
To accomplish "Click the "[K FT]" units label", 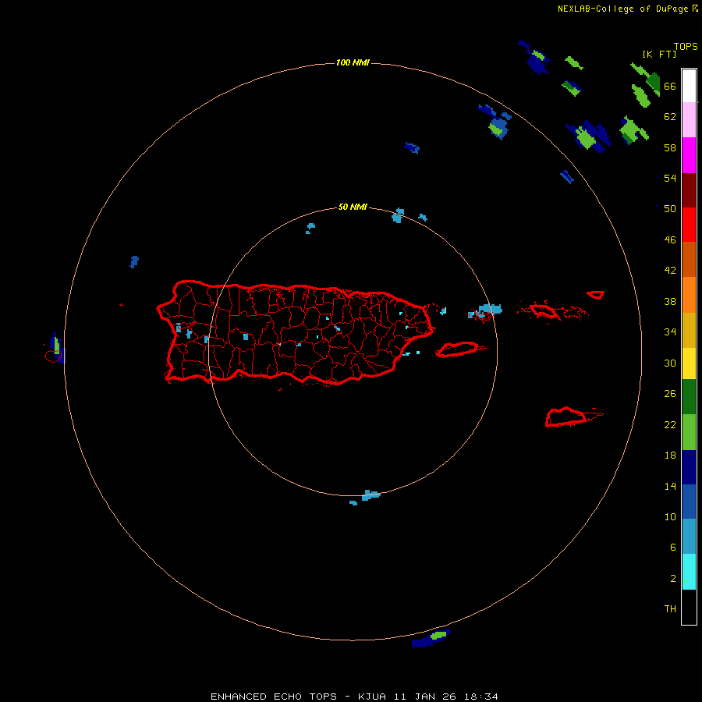I will pyautogui.click(x=659, y=54).
